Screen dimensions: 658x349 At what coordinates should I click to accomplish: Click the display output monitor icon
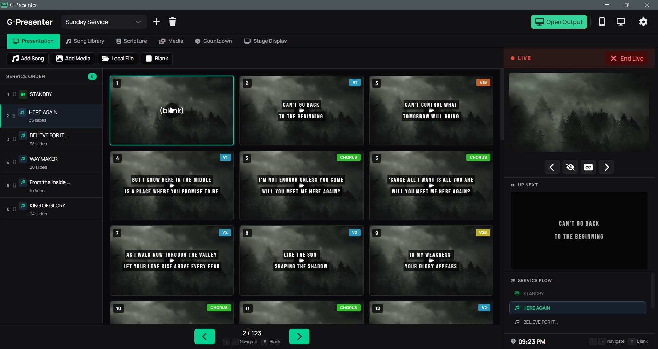click(x=621, y=22)
